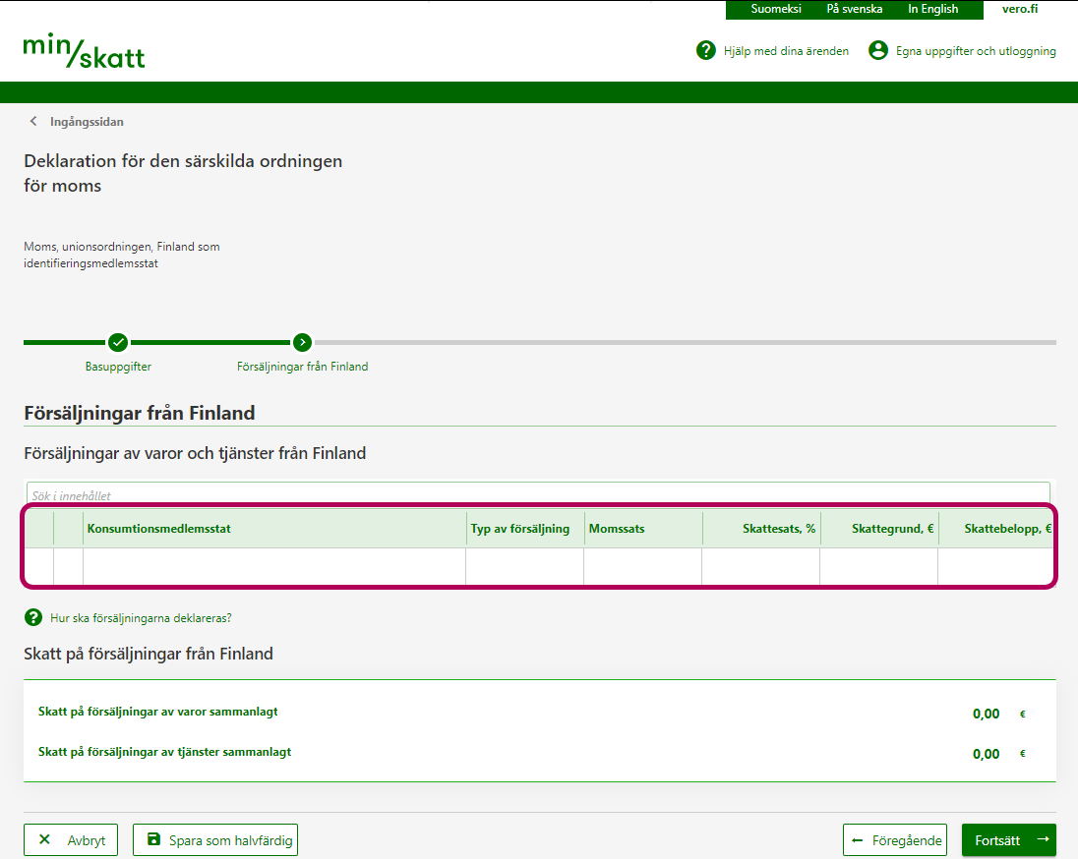Screen dimensions: 1078x859
Task: Open Egna uppgifter och utloggning
Action: (x=975, y=51)
